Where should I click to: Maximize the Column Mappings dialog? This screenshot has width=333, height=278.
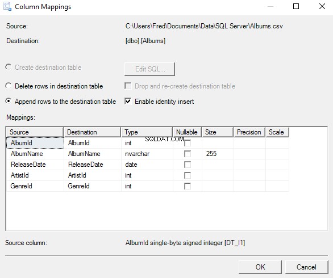point(296,6)
